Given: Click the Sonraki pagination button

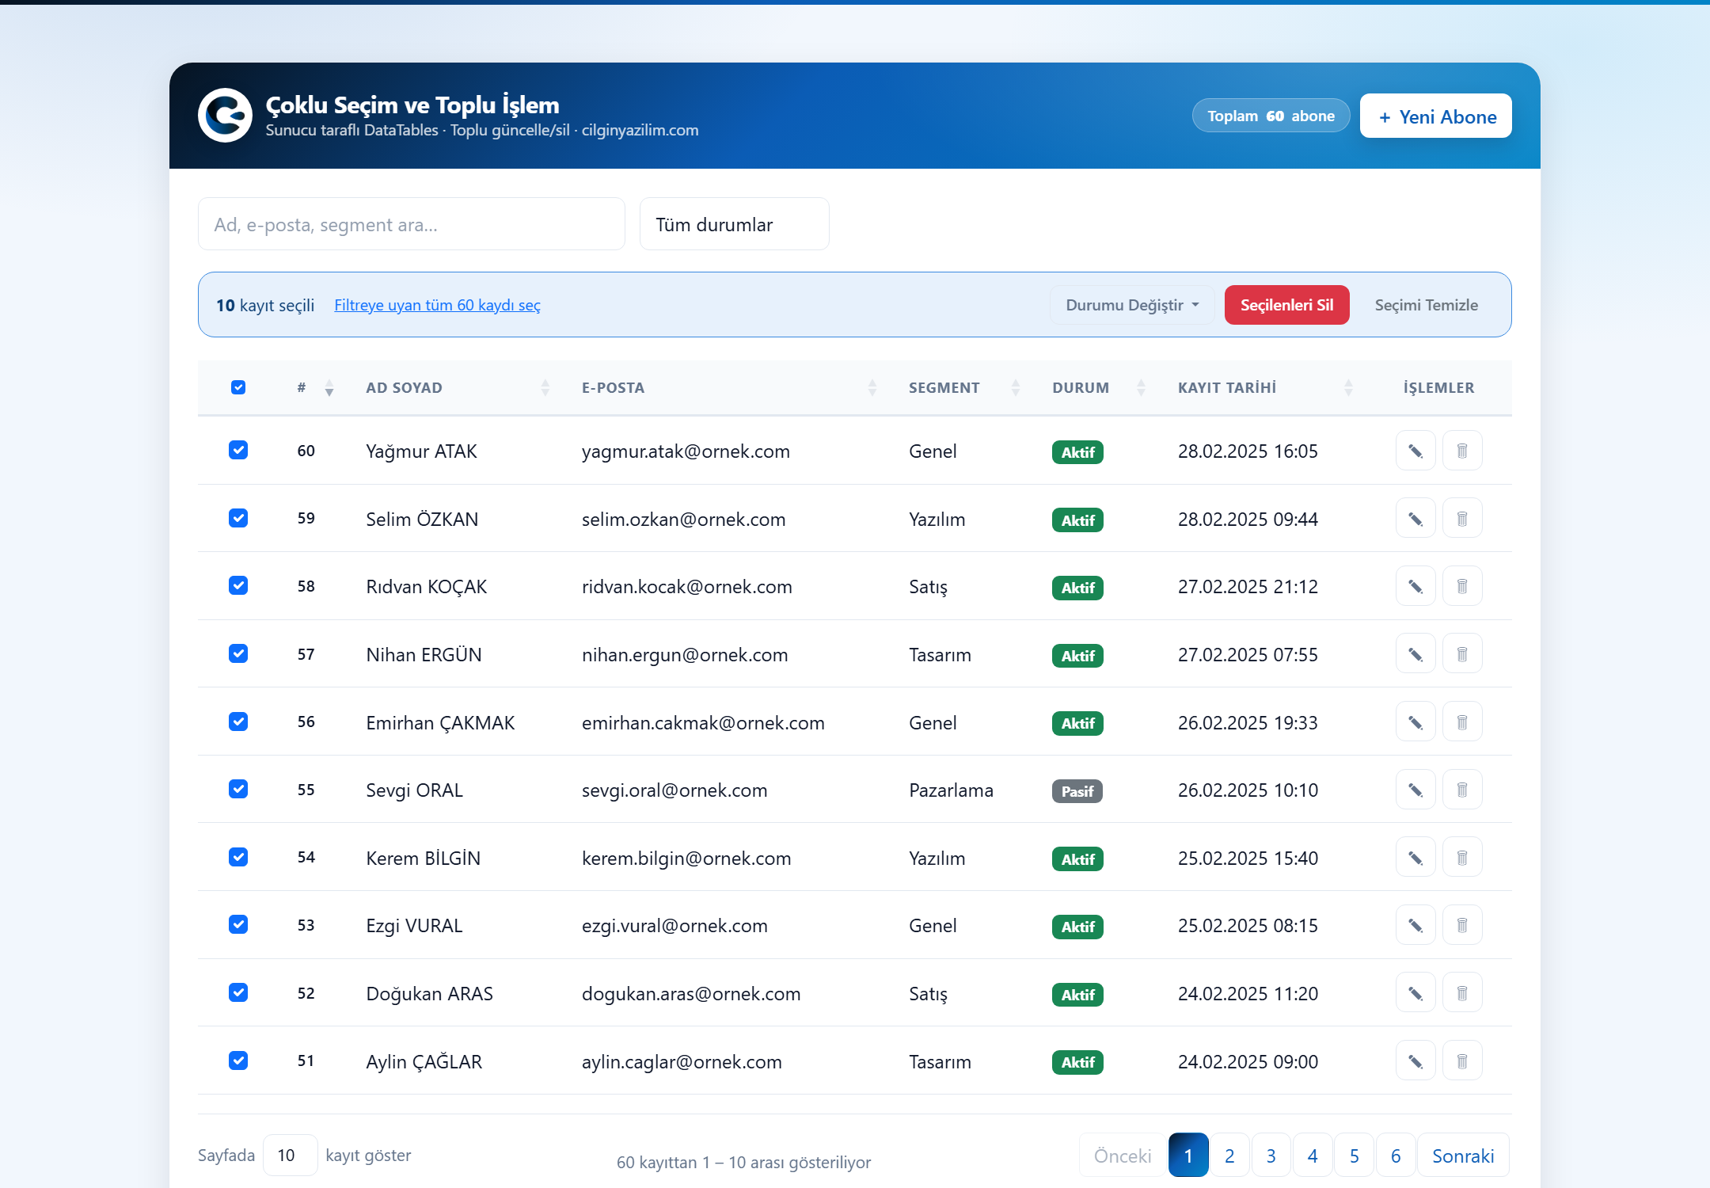Looking at the screenshot, I should click(1463, 1156).
